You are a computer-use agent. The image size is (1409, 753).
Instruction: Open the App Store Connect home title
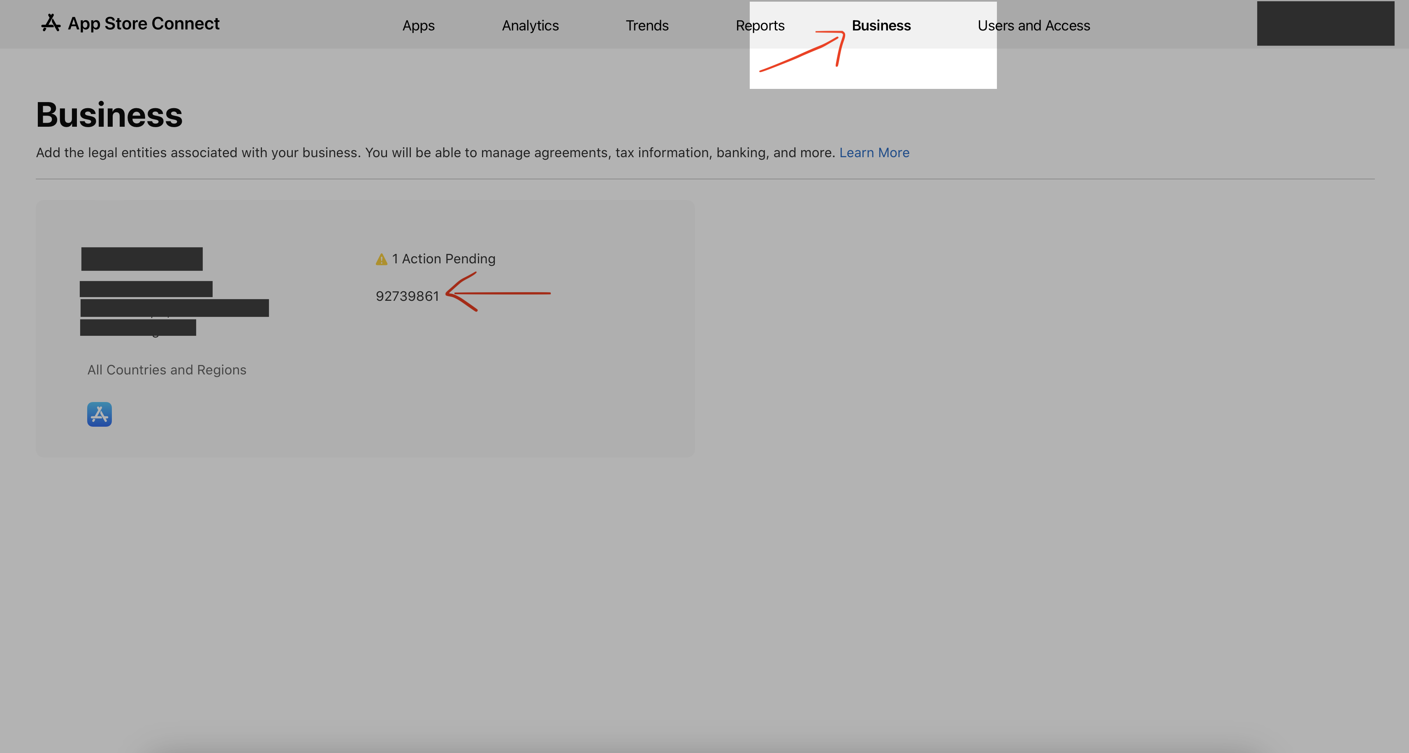click(x=143, y=23)
